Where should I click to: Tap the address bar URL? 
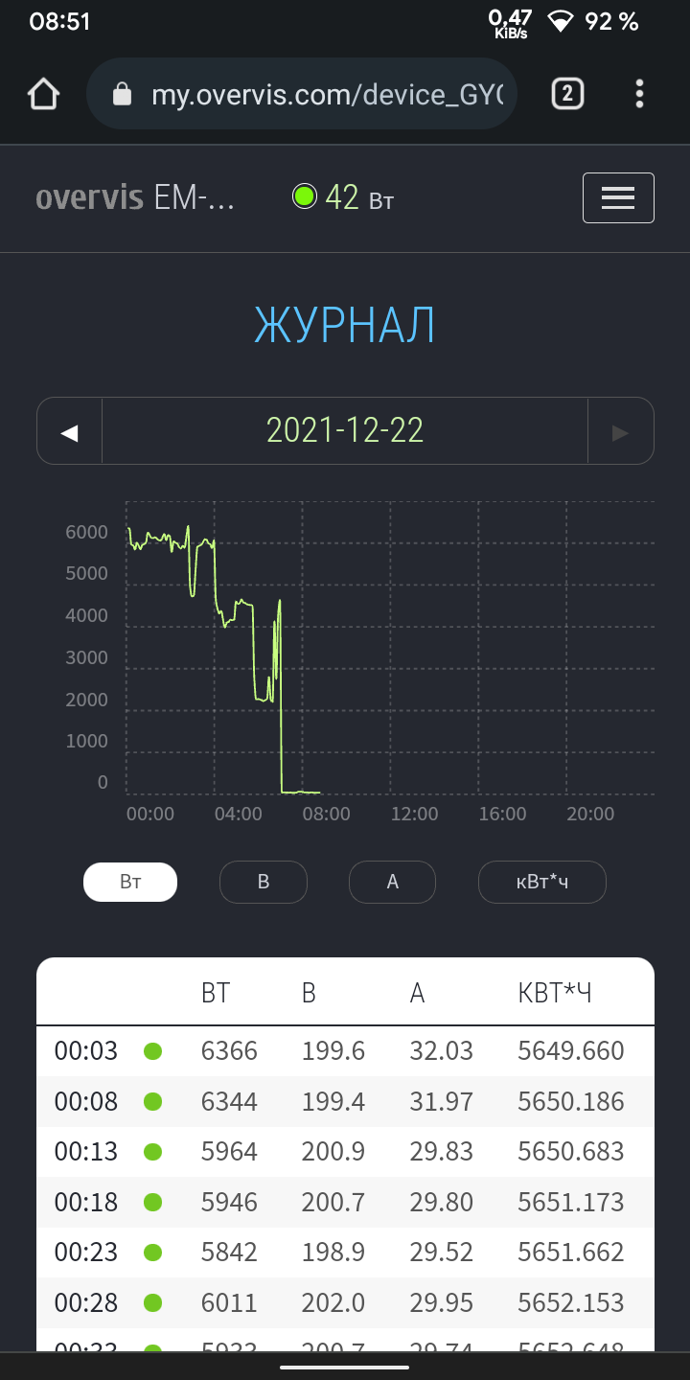[326, 94]
